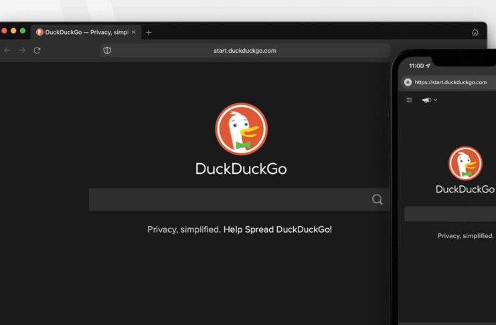Open the hamburger menu on the phone
Viewport: 496px width, 325px height.
(x=409, y=100)
